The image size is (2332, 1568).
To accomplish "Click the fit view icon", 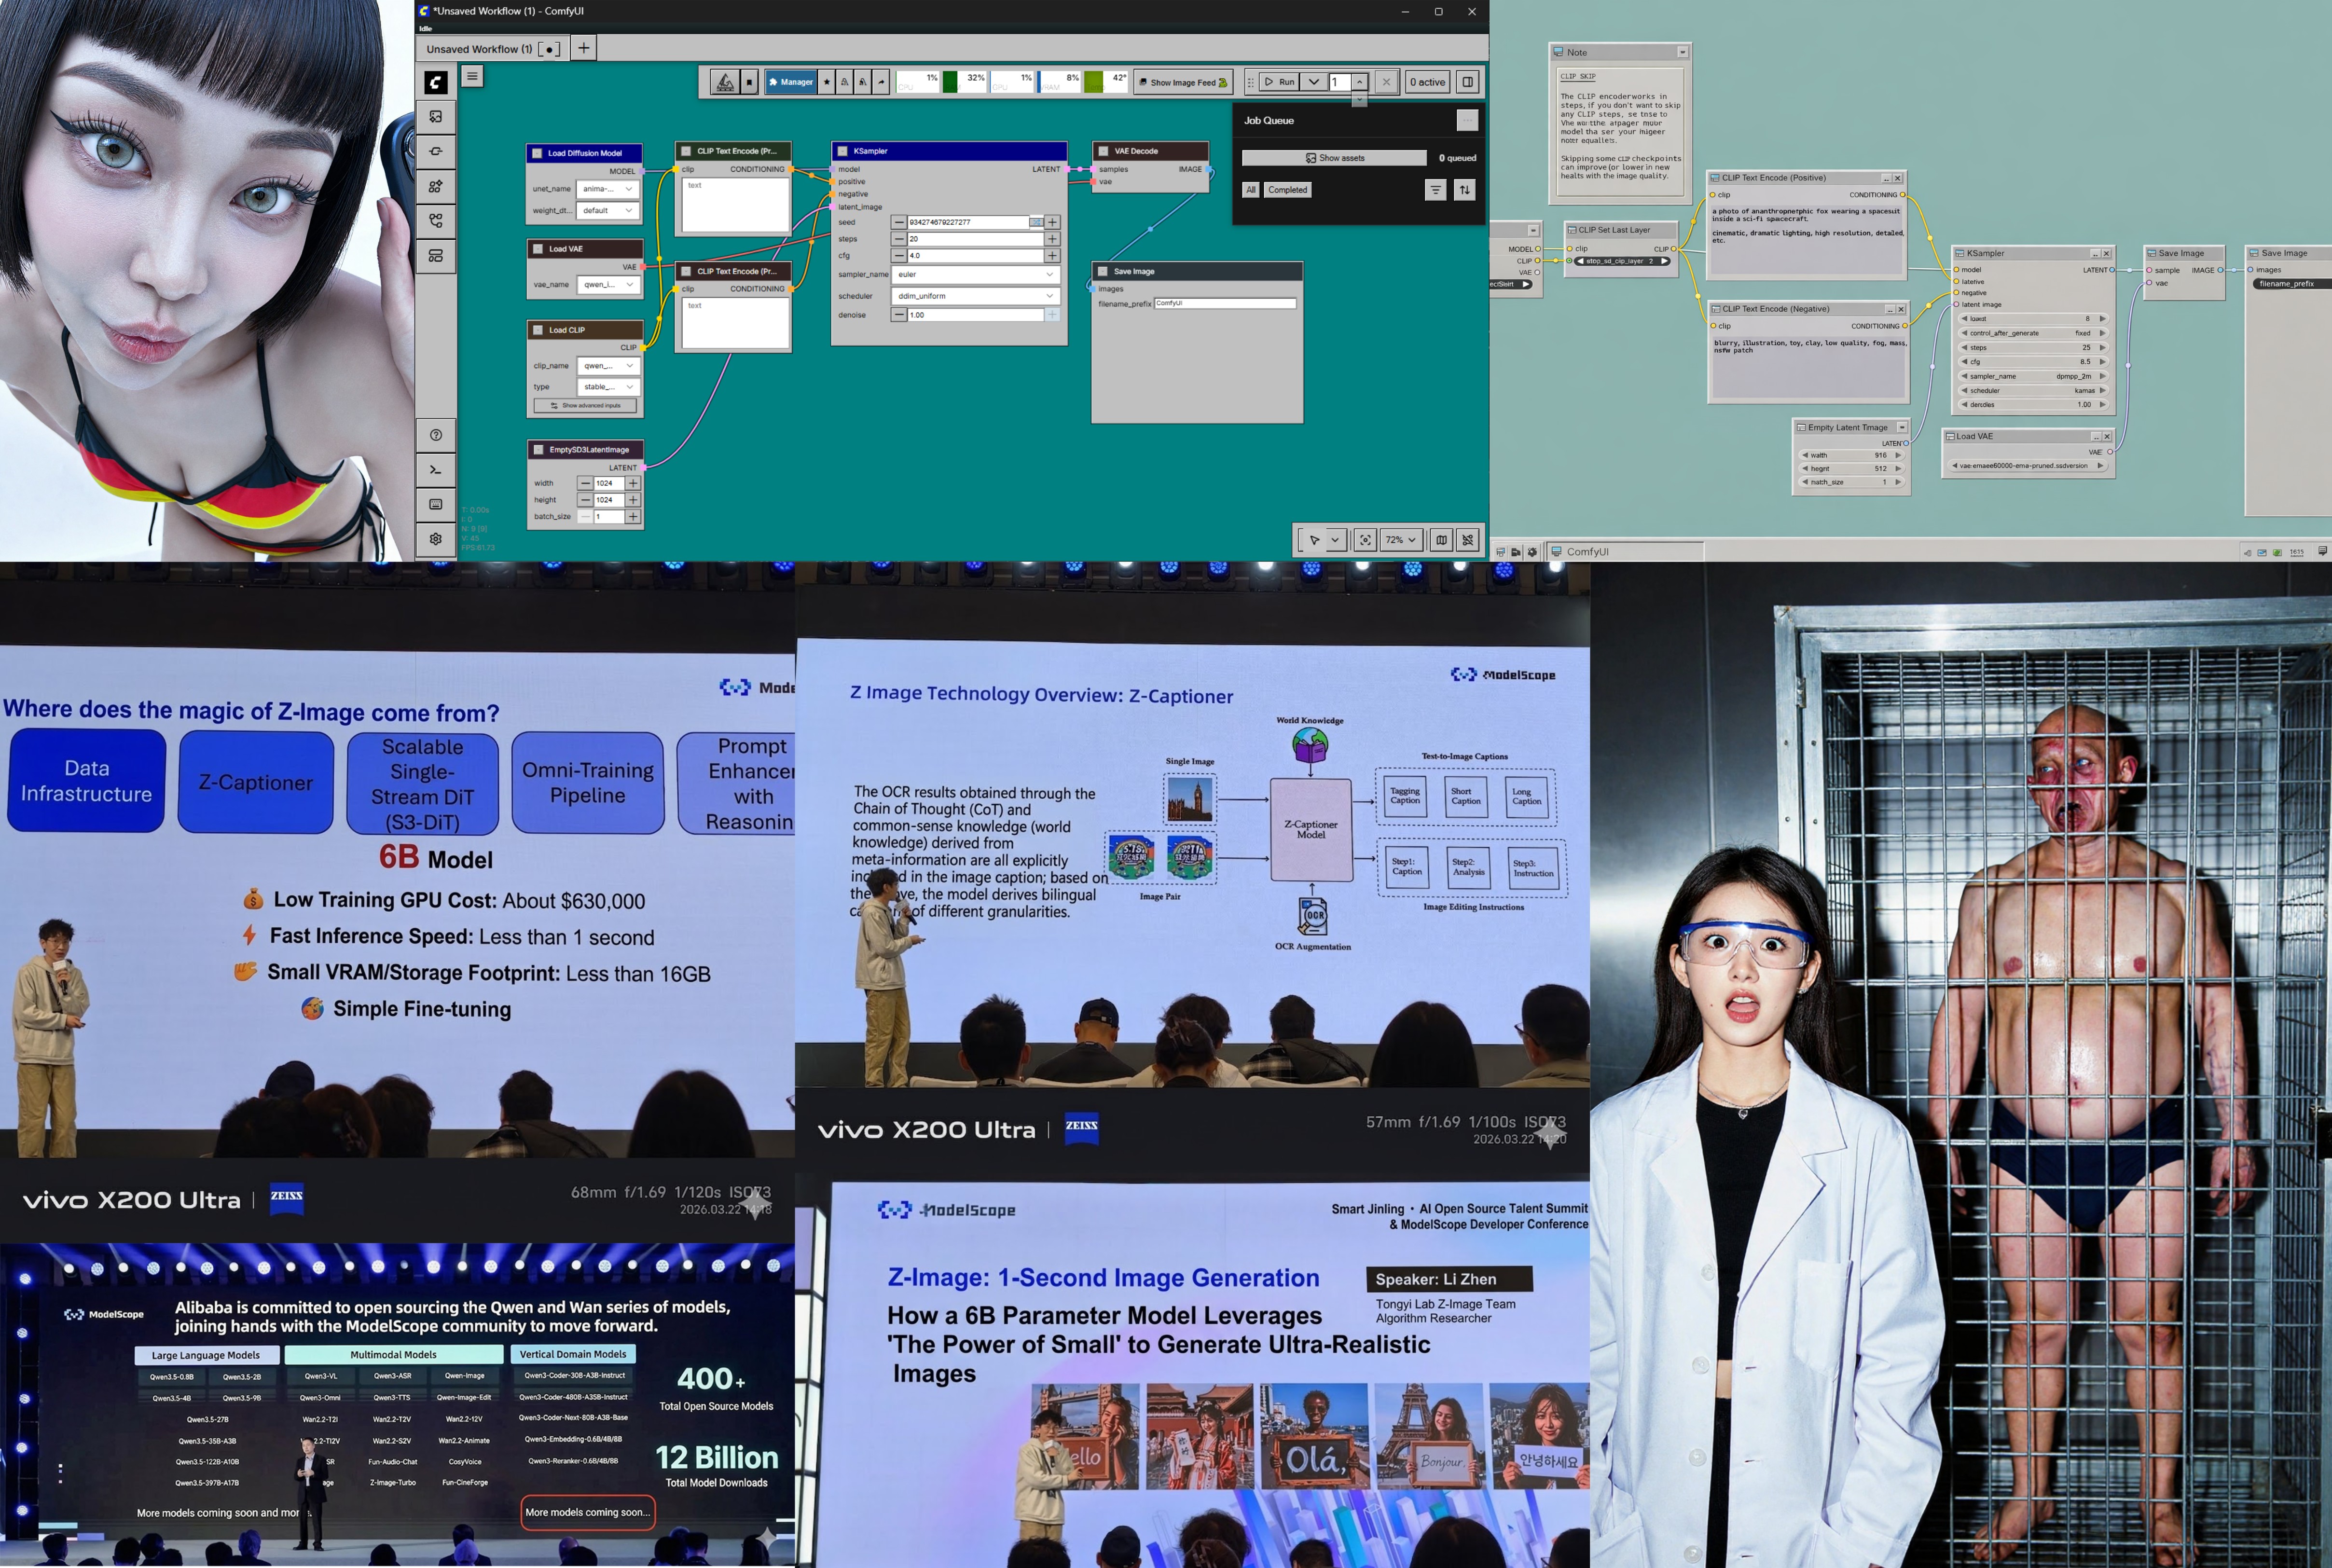I will 1365,540.
